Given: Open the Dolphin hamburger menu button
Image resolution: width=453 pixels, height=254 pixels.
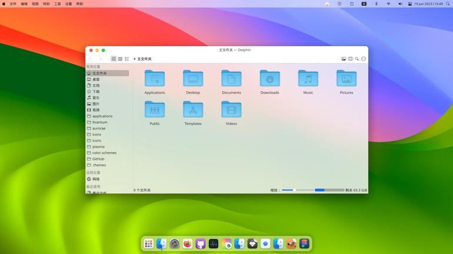Looking at the screenshot, I should pos(364,59).
